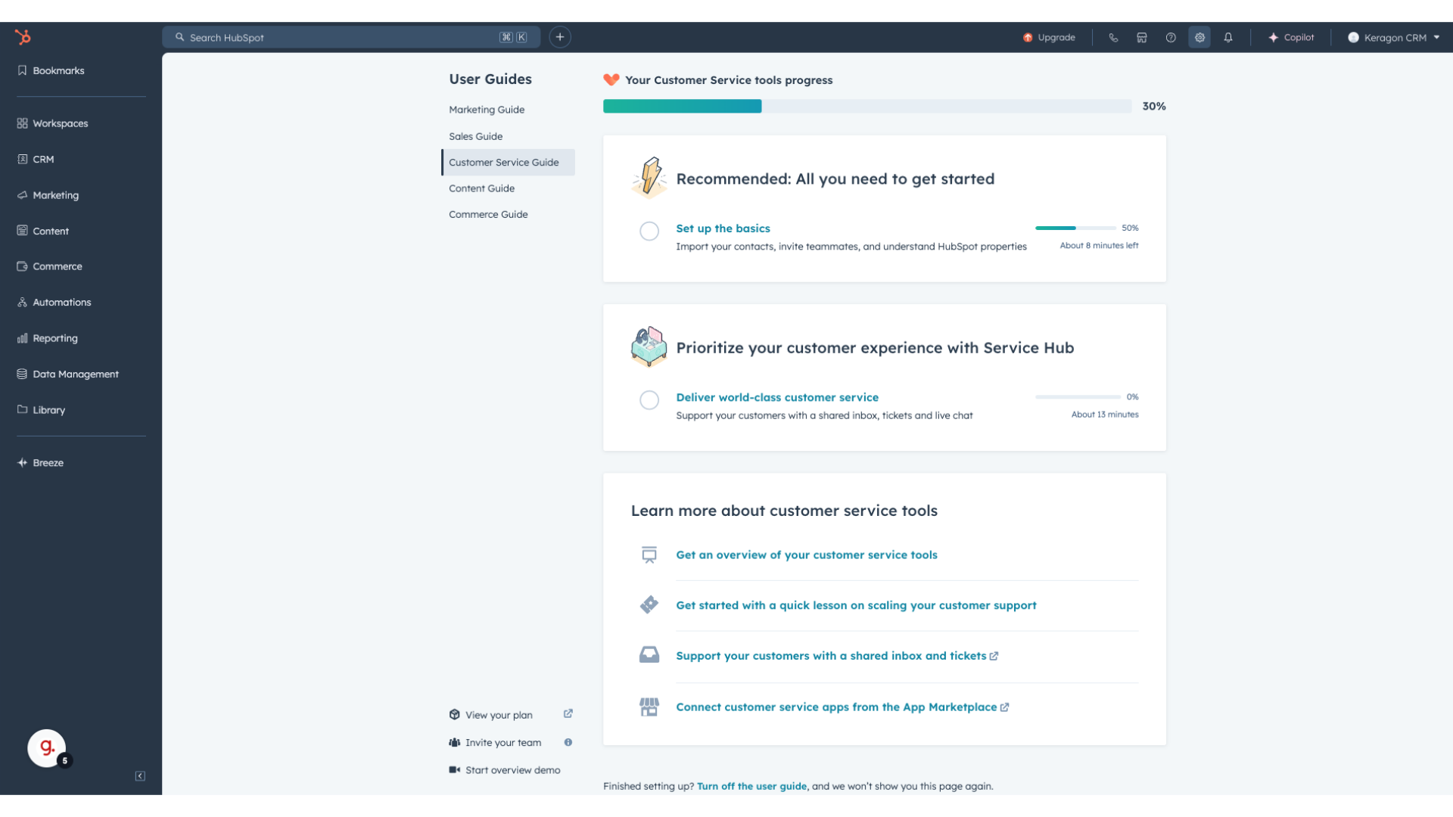
Task: Open the Marketing sidebar menu
Action: (48, 195)
